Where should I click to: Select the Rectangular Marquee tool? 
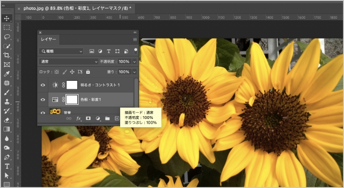7,28
